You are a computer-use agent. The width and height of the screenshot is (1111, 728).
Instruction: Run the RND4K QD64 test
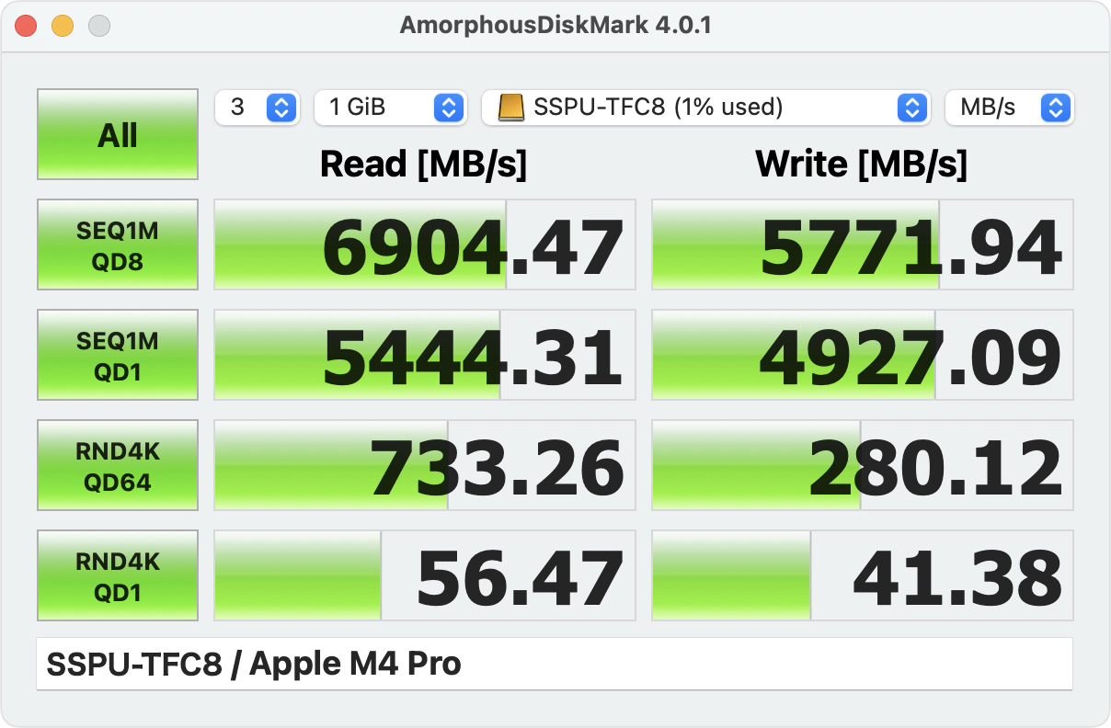(118, 466)
